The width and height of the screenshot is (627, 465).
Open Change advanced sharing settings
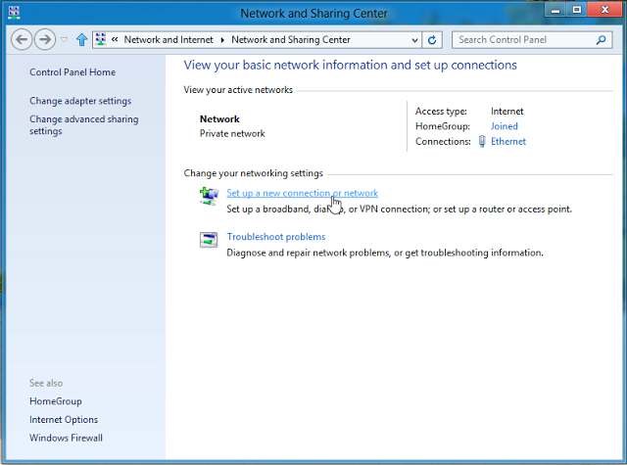(84, 125)
